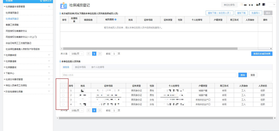
Task: Click the blue 查询 button
Action: click(243, 75)
